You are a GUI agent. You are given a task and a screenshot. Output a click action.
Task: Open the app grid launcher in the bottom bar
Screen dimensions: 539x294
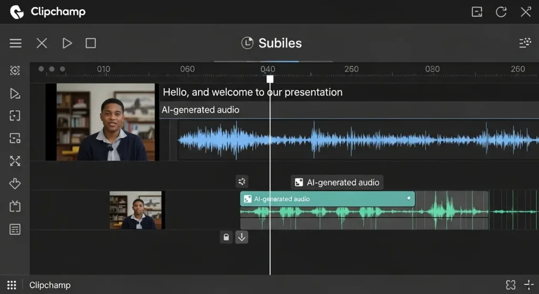(12, 285)
